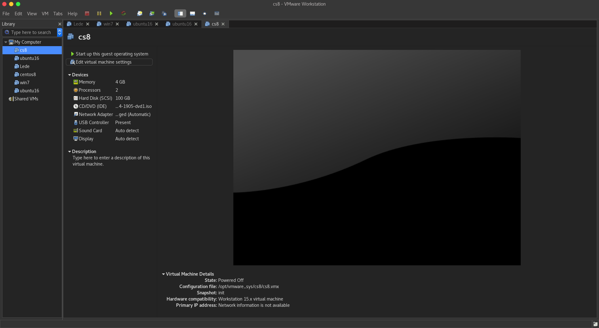Close the cs8 tab
The image size is (599, 328).
point(223,24)
